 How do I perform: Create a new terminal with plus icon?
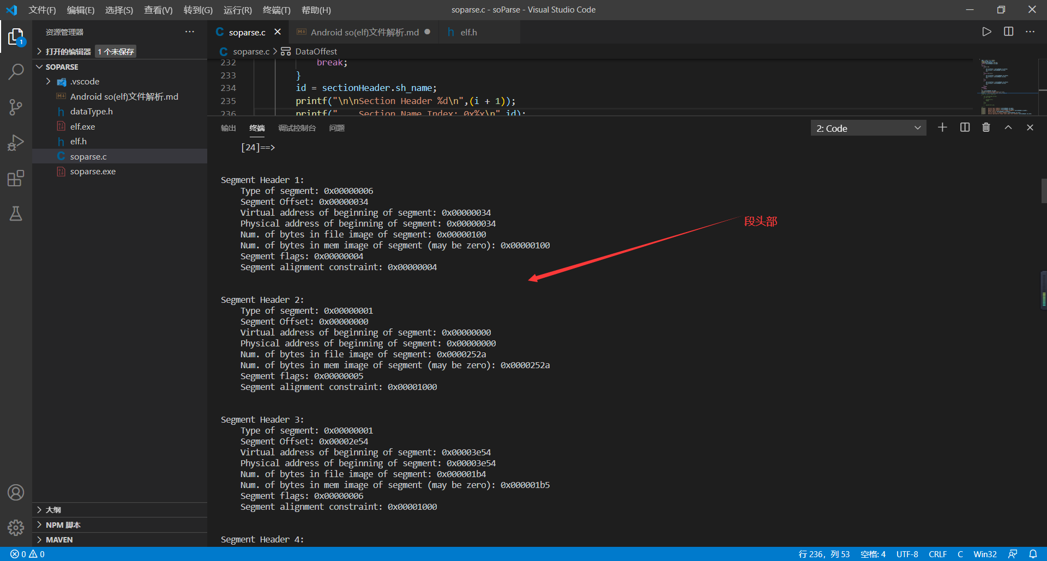click(942, 127)
